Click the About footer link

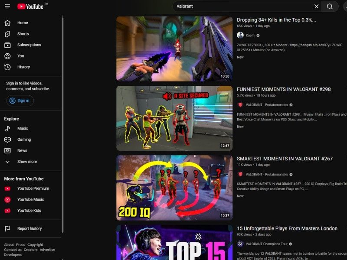(9, 244)
